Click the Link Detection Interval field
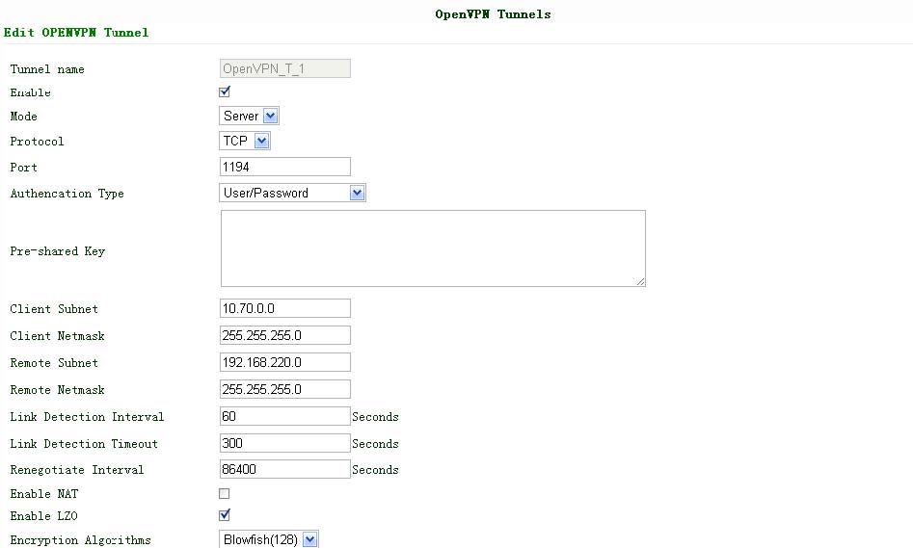913x548 pixels. pos(285,417)
